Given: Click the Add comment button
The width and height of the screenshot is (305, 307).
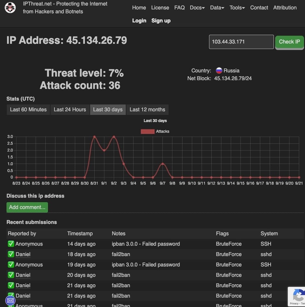Looking at the screenshot, I should coord(27,207).
